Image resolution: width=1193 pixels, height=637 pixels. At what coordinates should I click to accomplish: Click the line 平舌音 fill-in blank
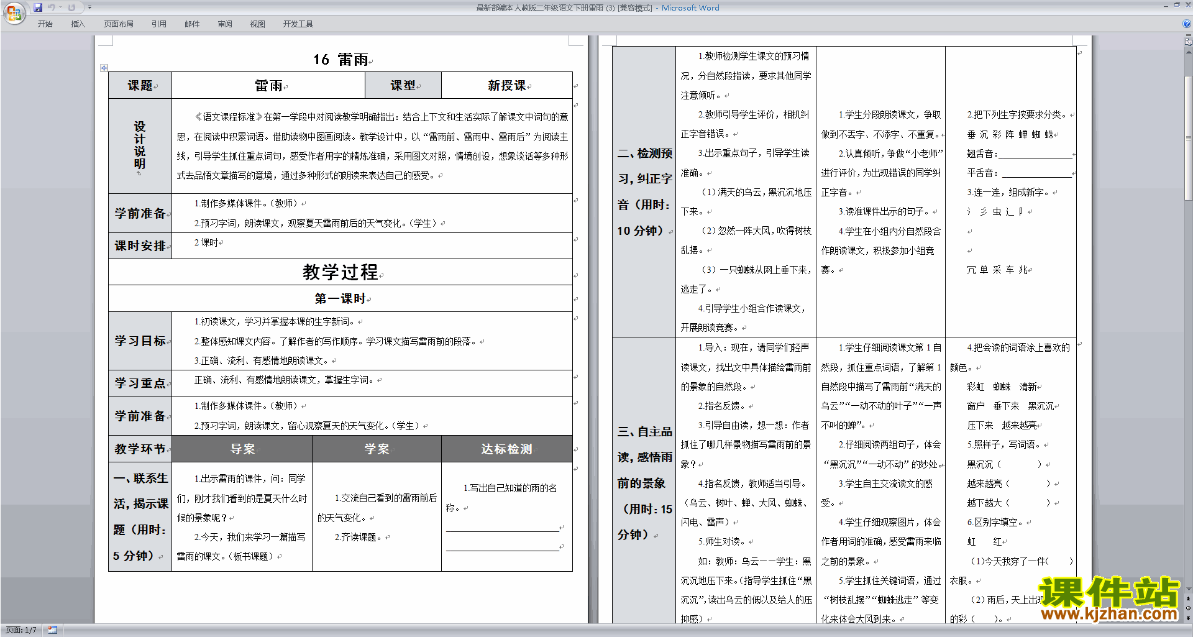[1036, 173]
